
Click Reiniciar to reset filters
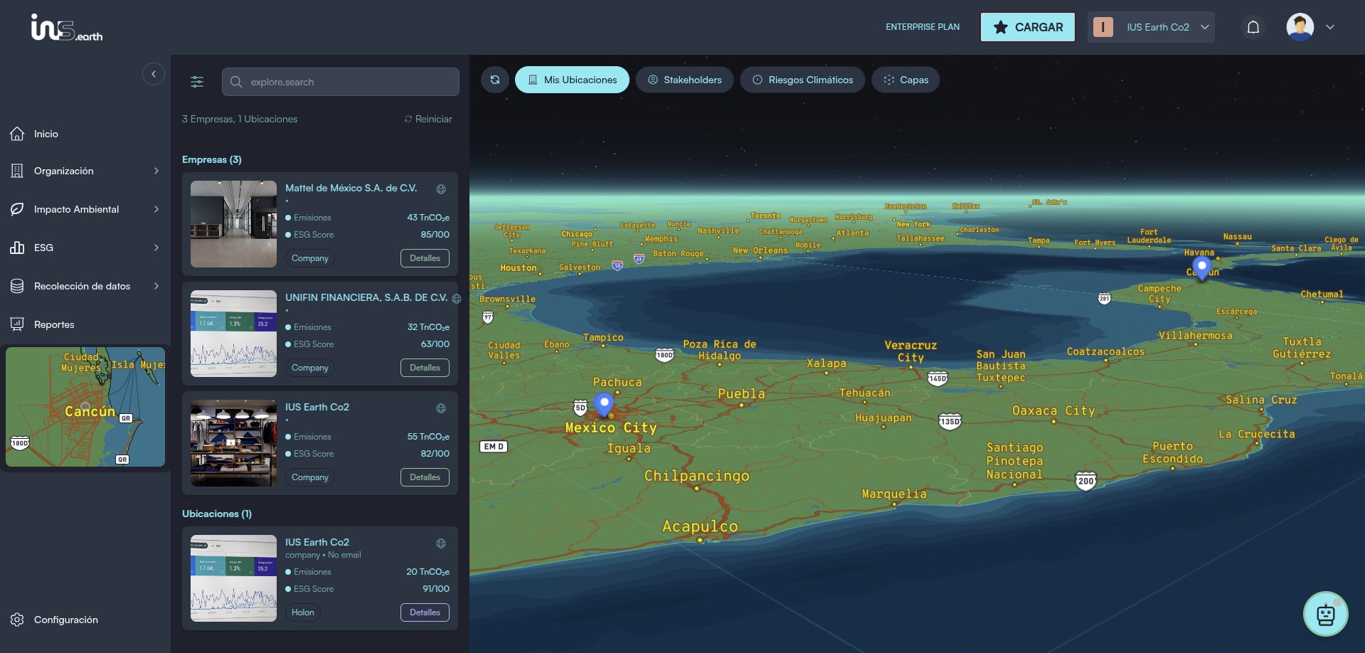coord(428,119)
